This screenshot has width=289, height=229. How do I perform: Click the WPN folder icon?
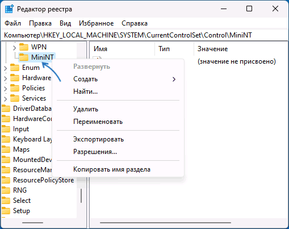coord(24,47)
